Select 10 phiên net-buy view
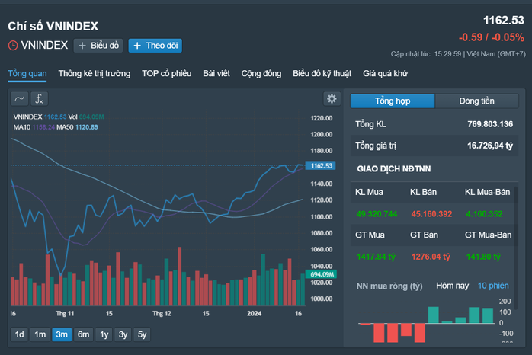Viewport: 532px width, 355px height. (x=493, y=286)
